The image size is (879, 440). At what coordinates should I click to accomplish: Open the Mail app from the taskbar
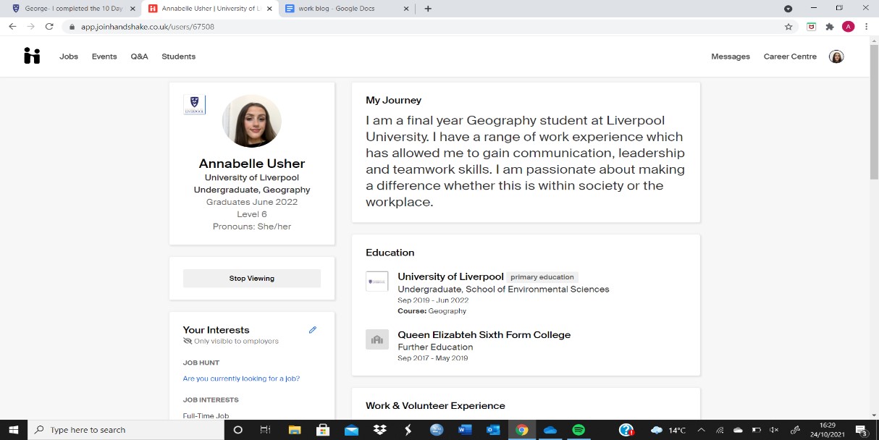click(351, 430)
